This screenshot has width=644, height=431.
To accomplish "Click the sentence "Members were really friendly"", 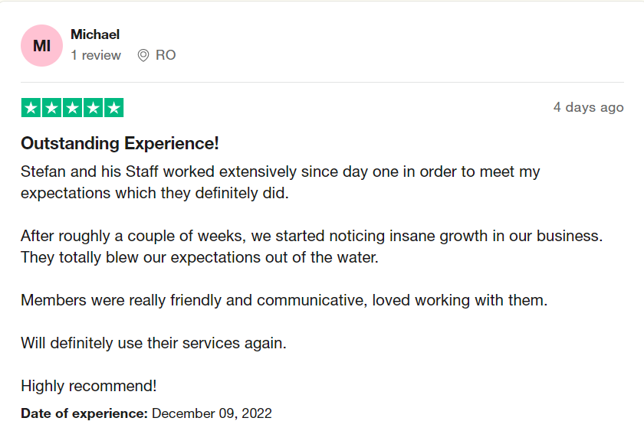I will 284,300.
